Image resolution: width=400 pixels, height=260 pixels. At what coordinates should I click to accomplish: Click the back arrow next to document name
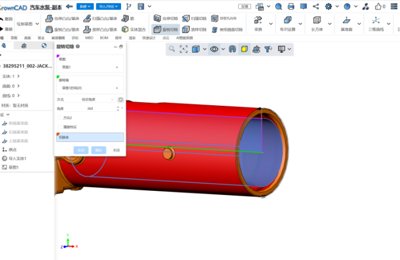[69, 6]
